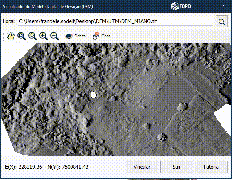Click the zoom extents magnifier icon
The width and height of the screenshot is (233, 180).
click(x=32, y=36)
